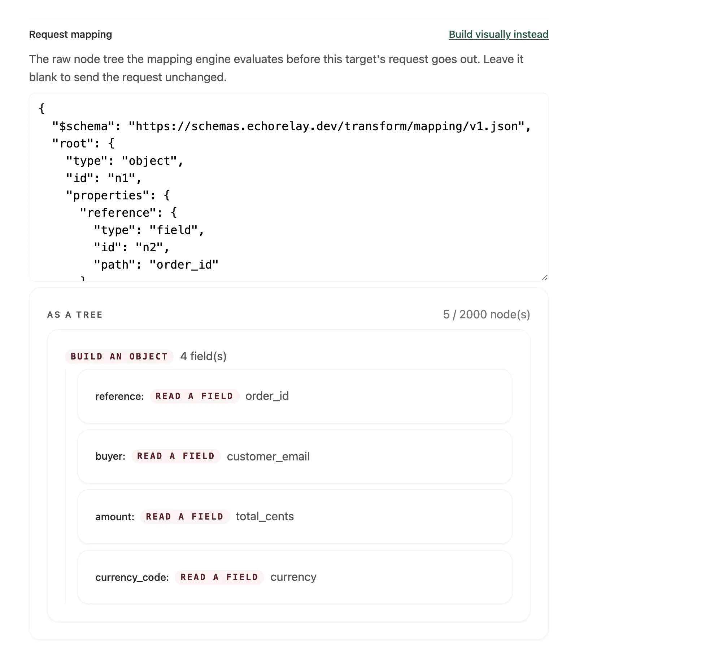
Task: Select the reference order_id tree row
Action: tap(295, 396)
